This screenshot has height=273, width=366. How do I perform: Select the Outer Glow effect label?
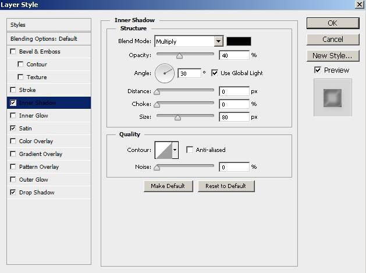pos(33,180)
